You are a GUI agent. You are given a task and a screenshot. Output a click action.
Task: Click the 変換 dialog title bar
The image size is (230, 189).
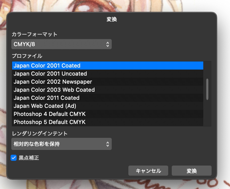pos(111,19)
